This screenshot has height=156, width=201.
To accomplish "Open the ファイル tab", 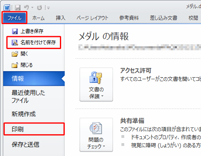I will tap(14, 18).
